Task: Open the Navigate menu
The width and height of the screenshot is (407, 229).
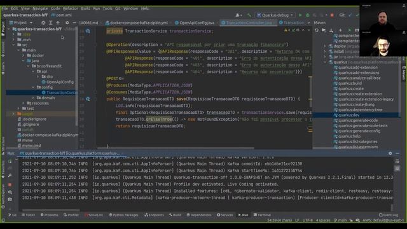Action: [x=40, y=8]
